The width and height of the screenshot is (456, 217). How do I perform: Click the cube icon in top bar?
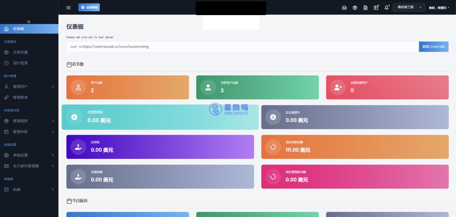tap(355, 8)
